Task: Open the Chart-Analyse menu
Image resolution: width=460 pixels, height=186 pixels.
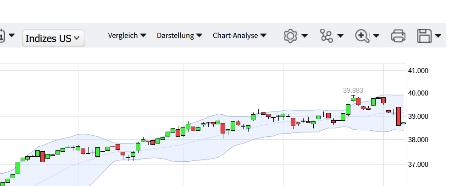Action: (239, 36)
